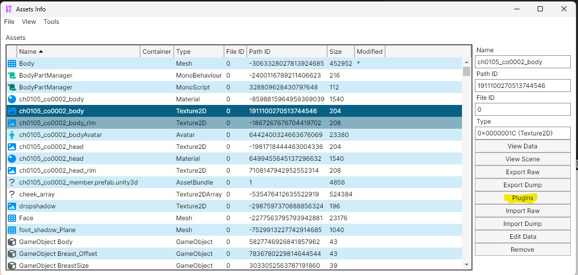The height and width of the screenshot is (275, 578).
Task: Open the File menu
Action: (9, 22)
